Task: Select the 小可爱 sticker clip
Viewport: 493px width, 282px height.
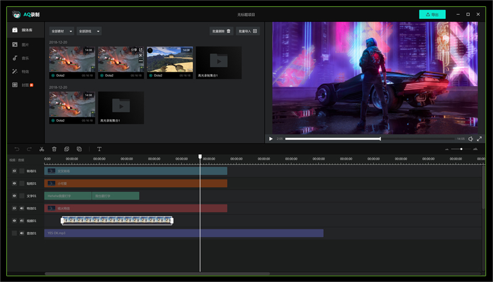Action: 135,183
